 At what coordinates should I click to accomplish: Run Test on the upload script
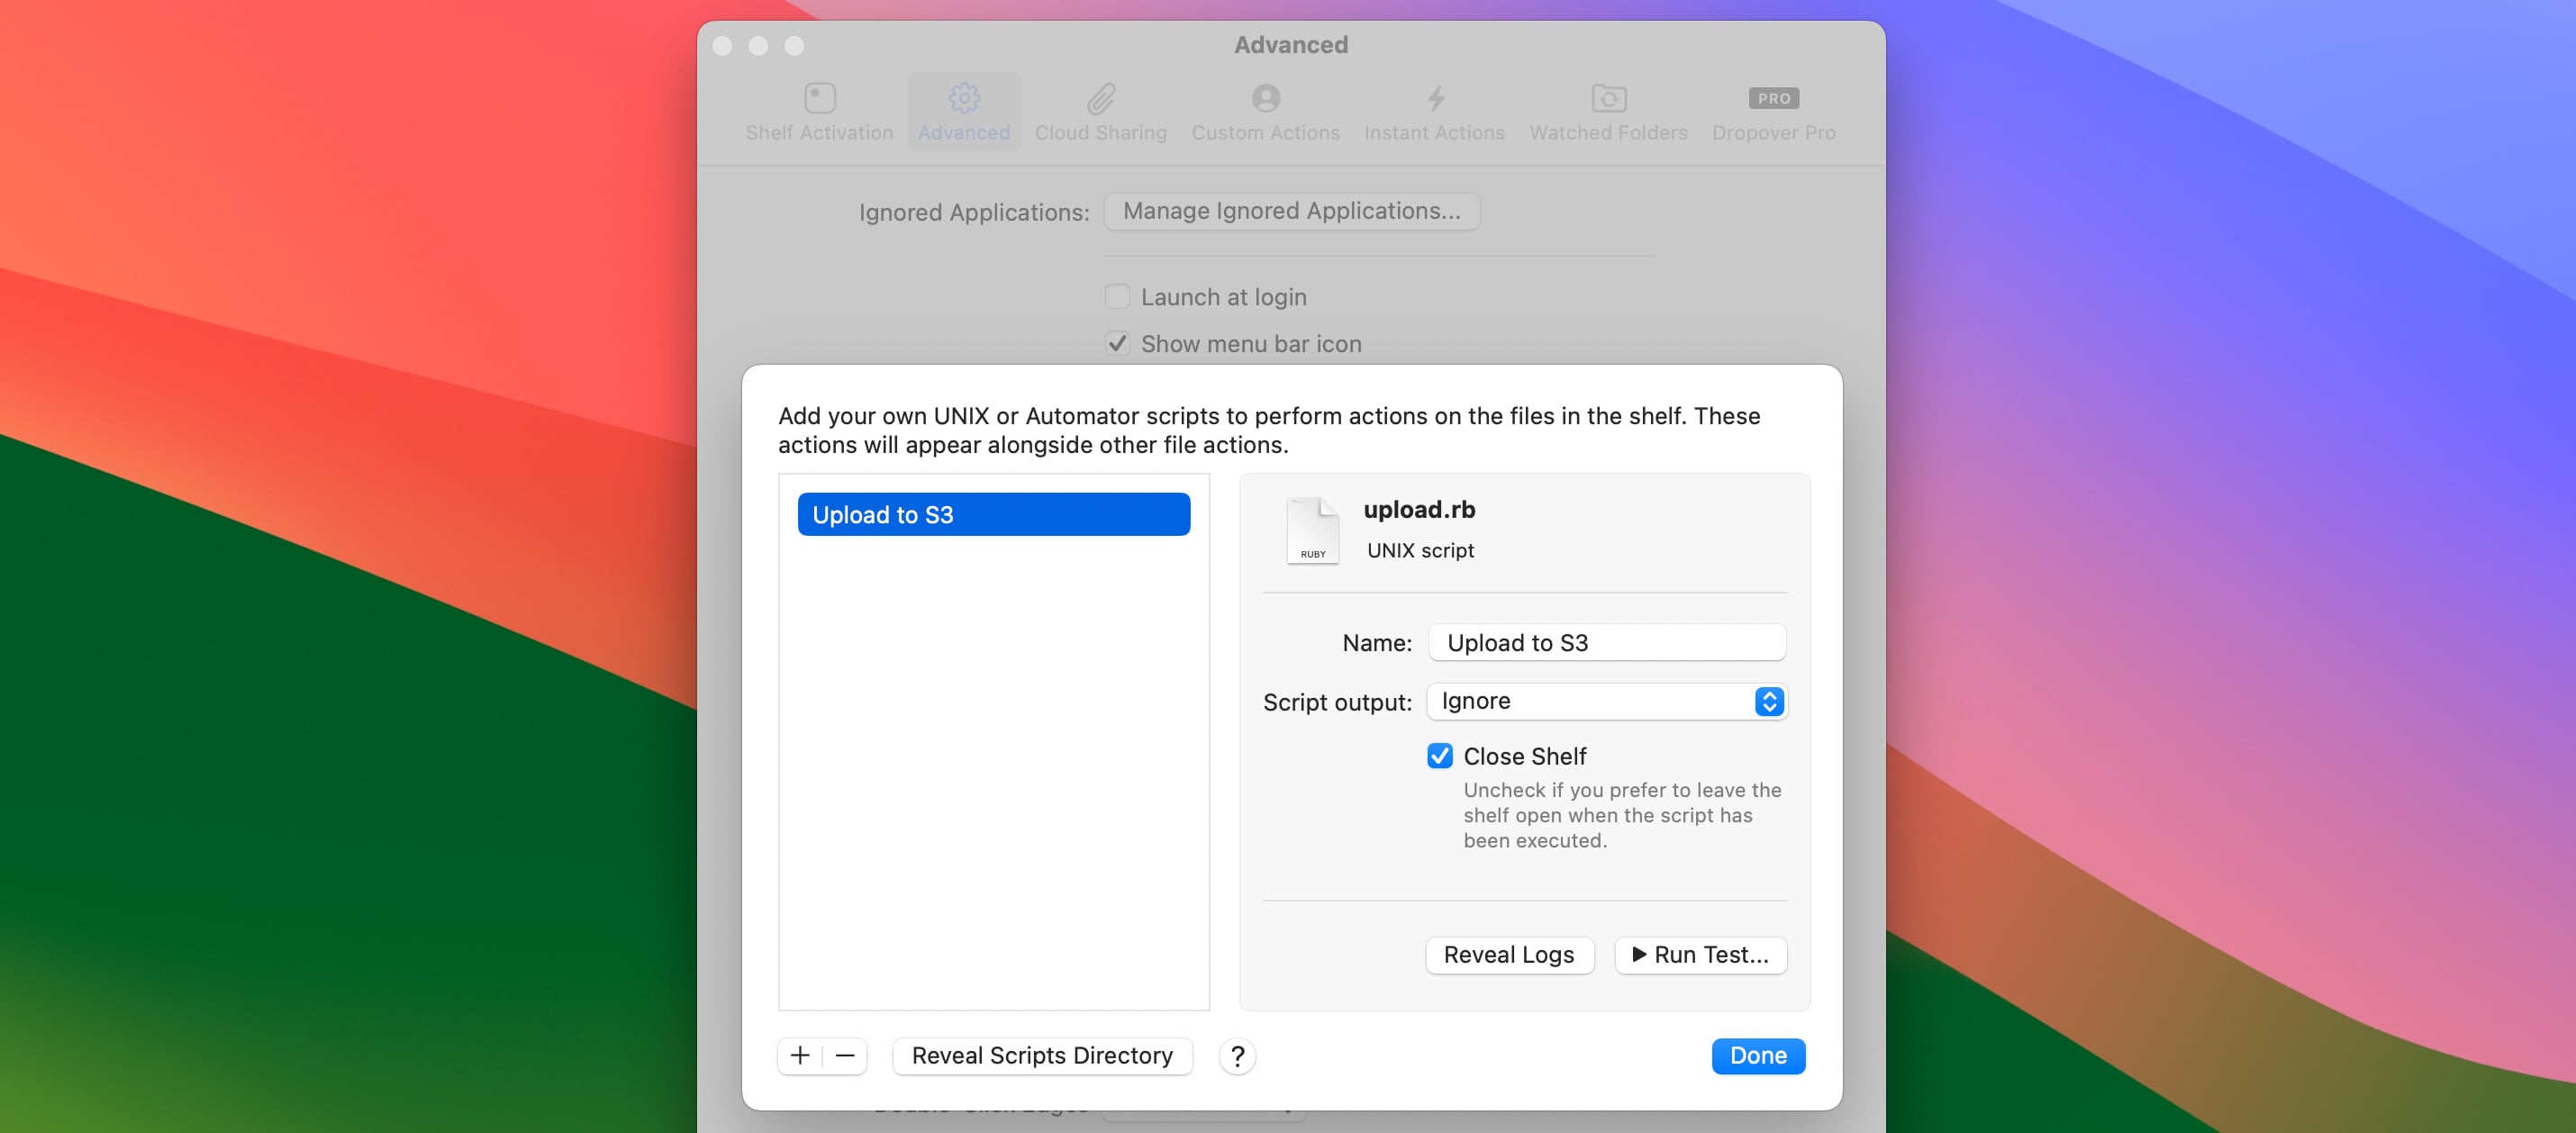coord(1700,955)
